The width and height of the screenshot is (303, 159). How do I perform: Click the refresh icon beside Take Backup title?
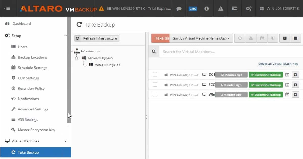coord(79,24)
